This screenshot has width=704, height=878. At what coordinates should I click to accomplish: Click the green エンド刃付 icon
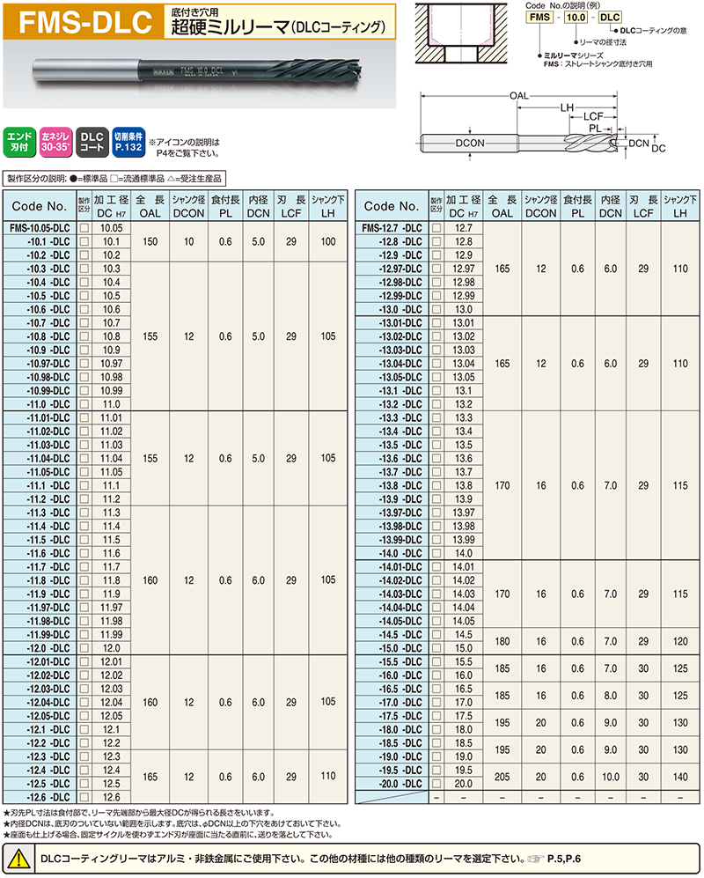(19, 143)
